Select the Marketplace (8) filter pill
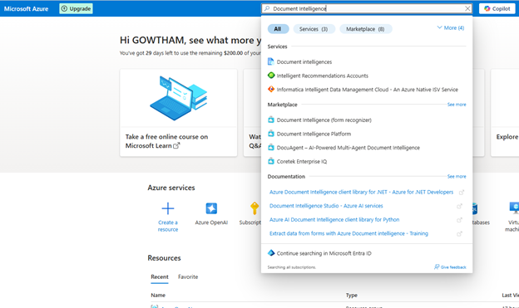 tap(366, 29)
